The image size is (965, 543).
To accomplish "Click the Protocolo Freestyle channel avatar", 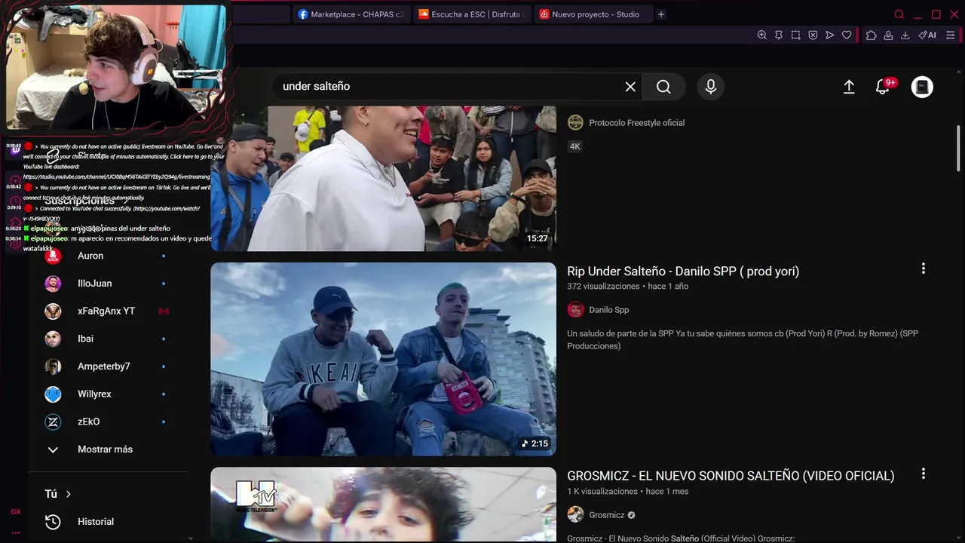I will click(x=575, y=122).
